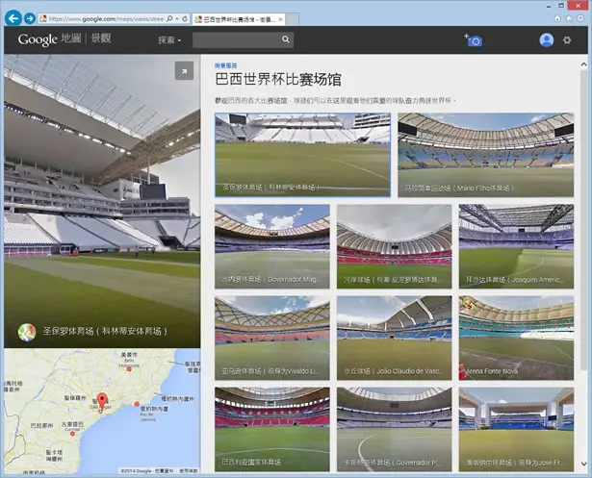
Task: Open the 探索 dropdown menu
Action: (169, 40)
